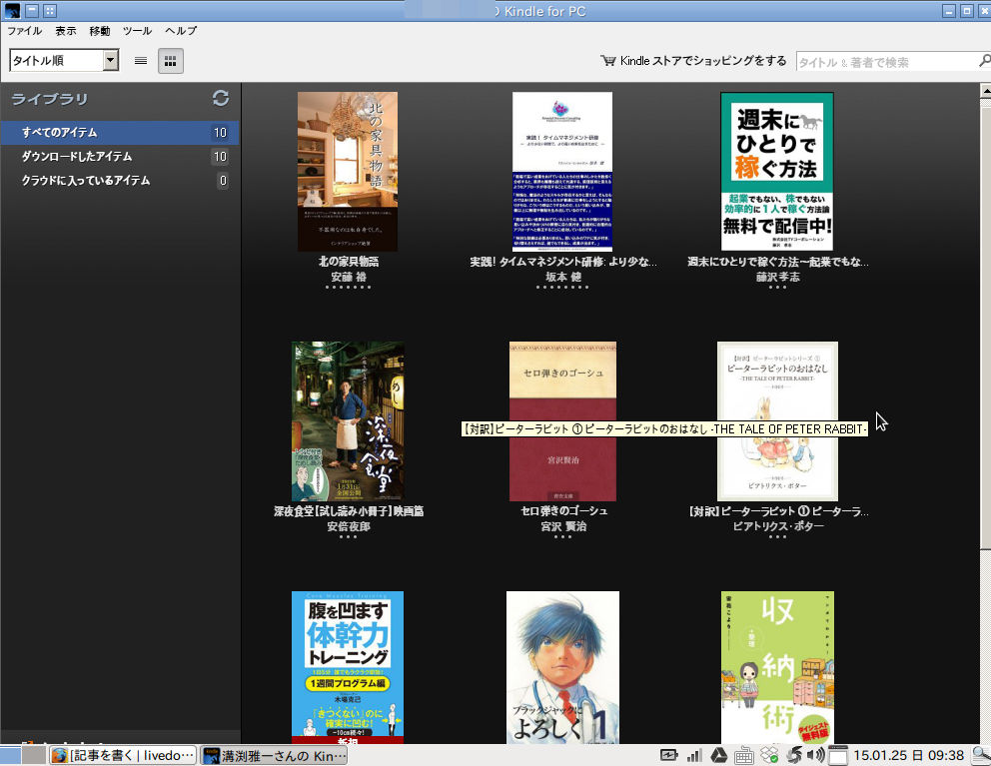Click セロ弾きのゴーシュ title text

click(x=563, y=511)
